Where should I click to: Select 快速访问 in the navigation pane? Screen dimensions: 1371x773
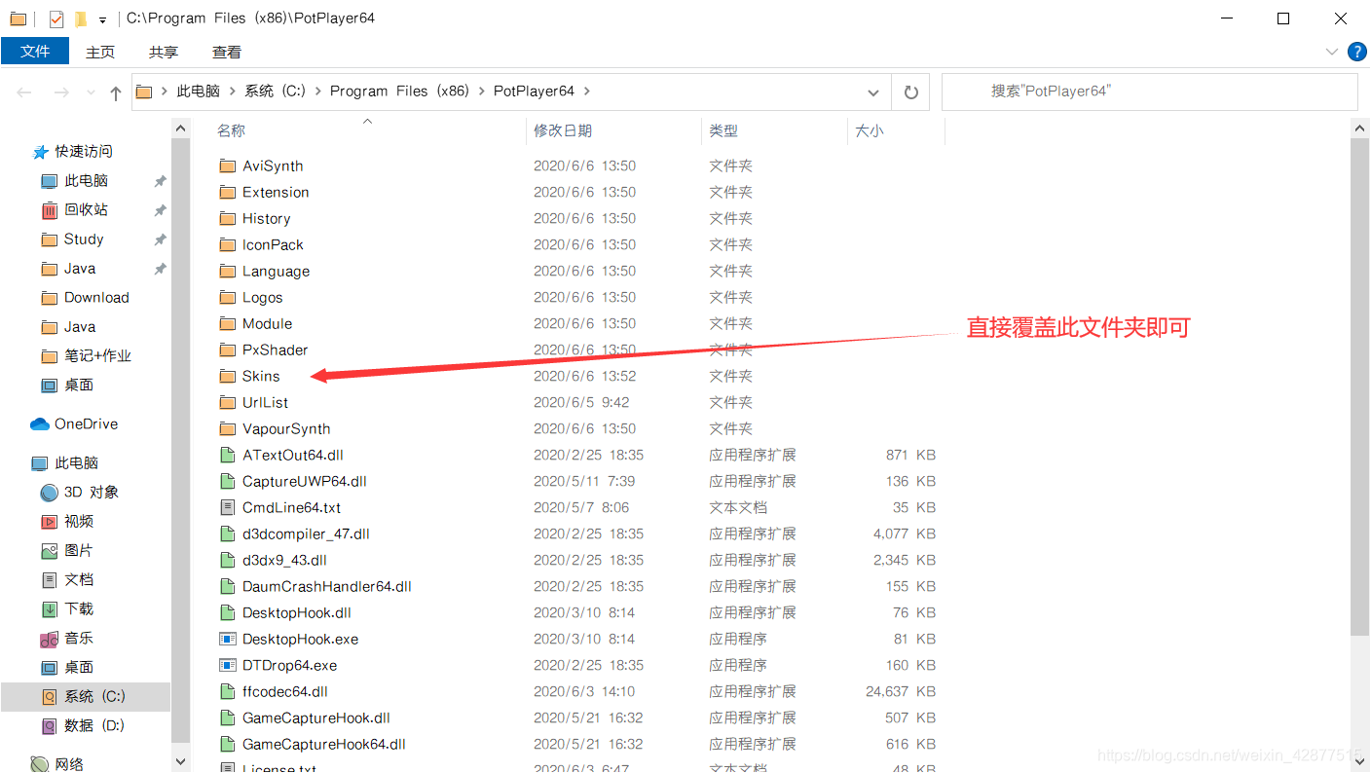pos(84,151)
